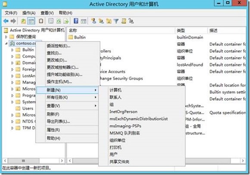Open the 帮助(H) menu in the menu bar
The image size is (250, 175).
coord(66,13)
